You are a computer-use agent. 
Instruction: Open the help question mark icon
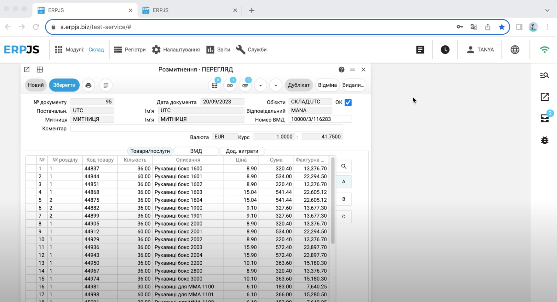pos(342,70)
